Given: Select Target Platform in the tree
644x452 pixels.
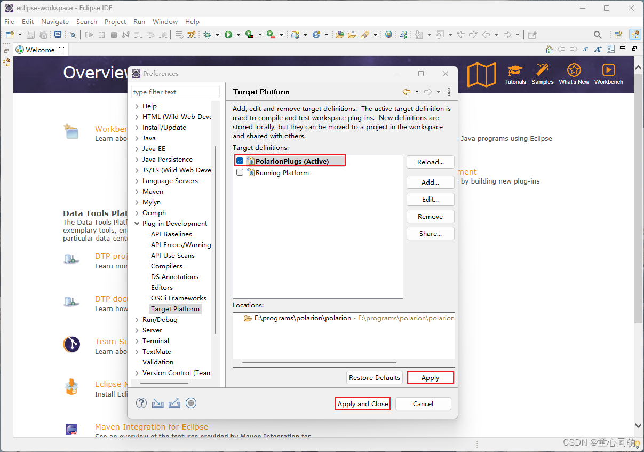Looking at the screenshot, I should 175,309.
